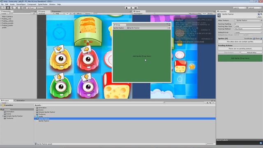Toggle scene lighting icon
Image resolution: width=263 pixels, height=148 pixels.
click(71, 14)
